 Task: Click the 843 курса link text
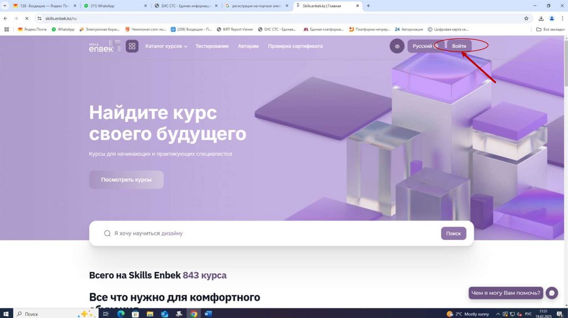[205, 275]
